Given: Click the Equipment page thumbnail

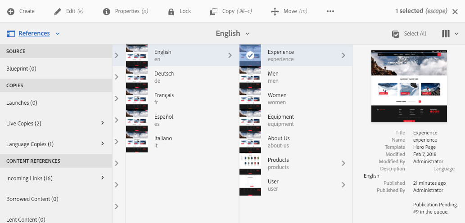Looking at the screenshot, I should (250, 120).
